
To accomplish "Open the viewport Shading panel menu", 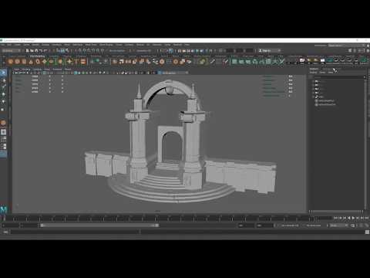I will (x=25, y=69).
